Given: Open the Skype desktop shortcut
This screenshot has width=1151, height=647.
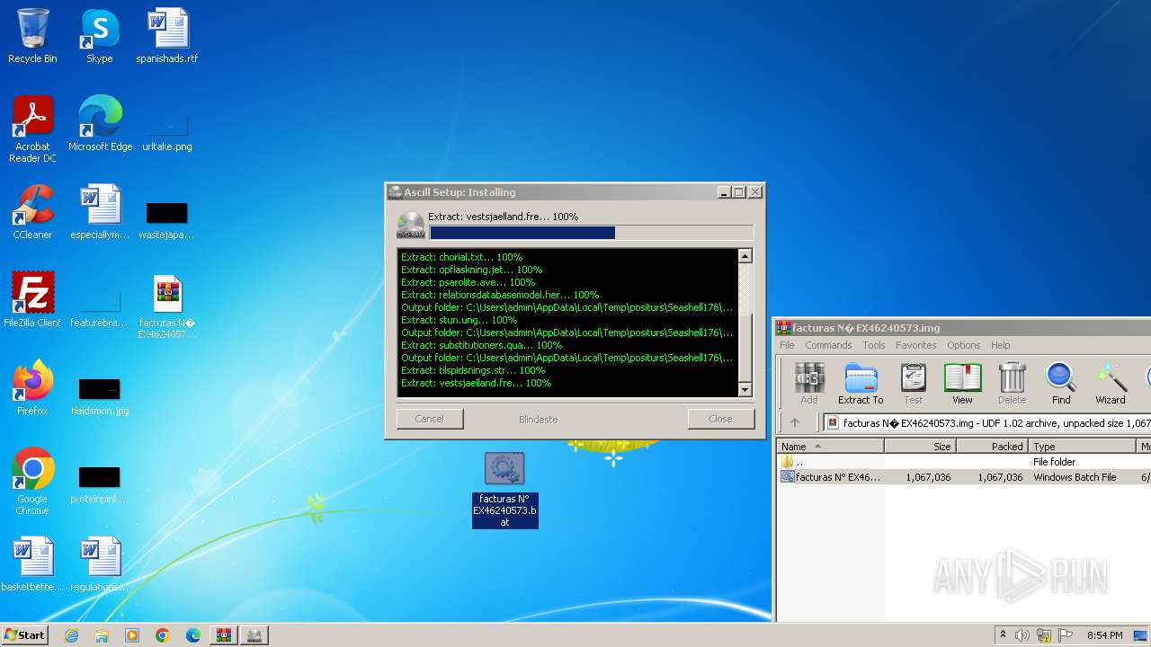Looking at the screenshot, I should 99,36.
